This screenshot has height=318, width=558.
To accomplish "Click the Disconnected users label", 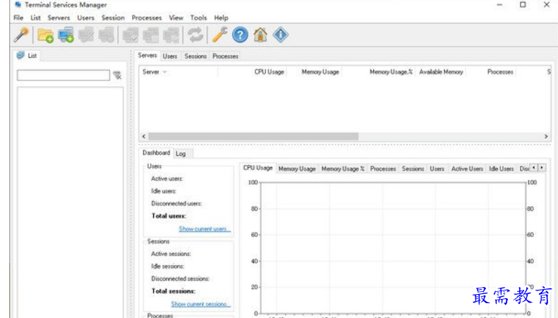I will point(176,204).
